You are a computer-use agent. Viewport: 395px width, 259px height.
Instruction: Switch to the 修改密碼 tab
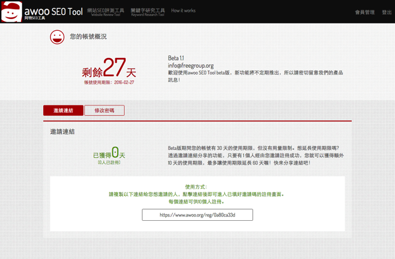[104, 110]
